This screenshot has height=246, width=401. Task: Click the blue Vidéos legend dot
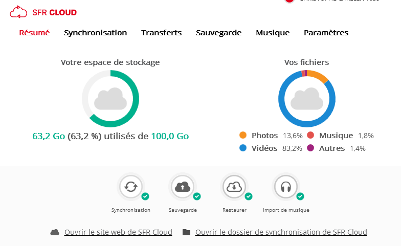coord(243,148)
